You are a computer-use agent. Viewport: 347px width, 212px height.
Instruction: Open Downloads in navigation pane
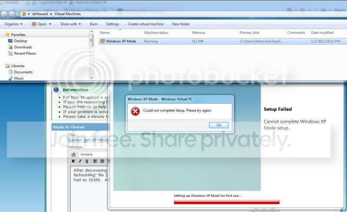point(23,47)
